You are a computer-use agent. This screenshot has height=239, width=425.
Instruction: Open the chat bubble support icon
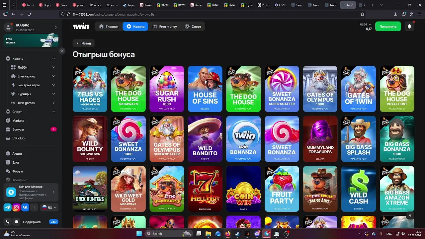pos(16,222)
